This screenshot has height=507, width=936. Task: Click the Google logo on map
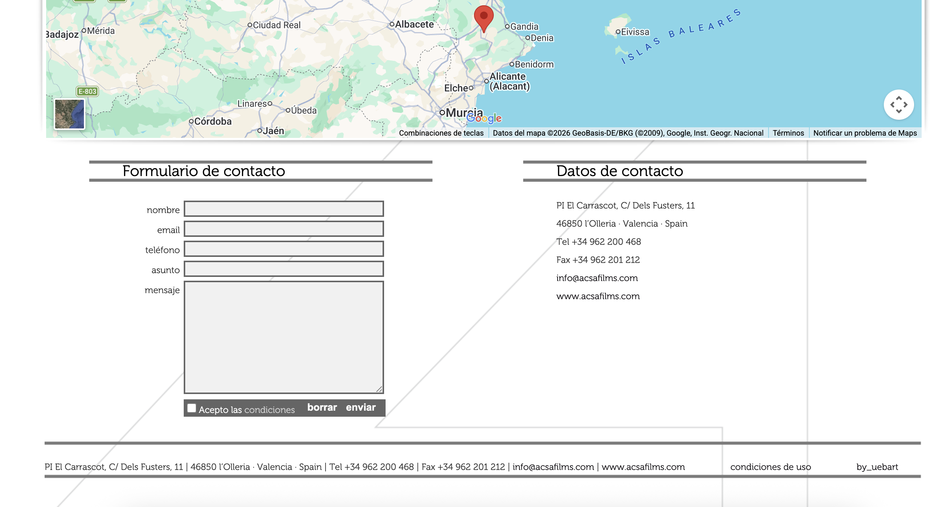pos(484,118)
